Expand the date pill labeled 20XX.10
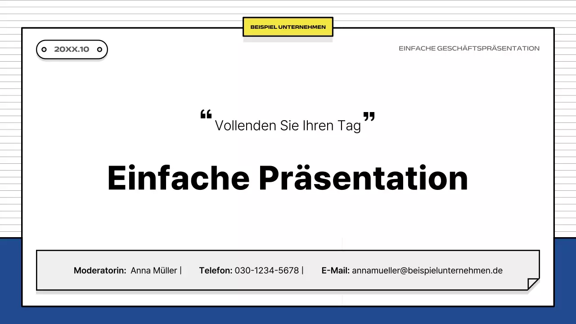Viewport: 576px width, 324px height. (72, 49)
